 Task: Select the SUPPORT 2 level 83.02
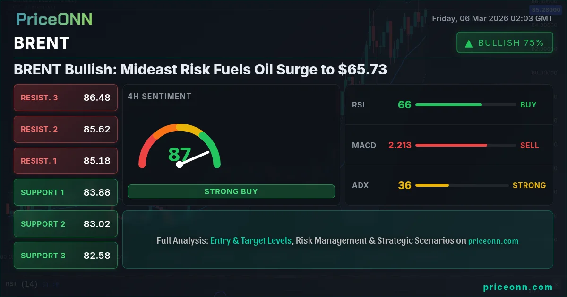(66, 224)
